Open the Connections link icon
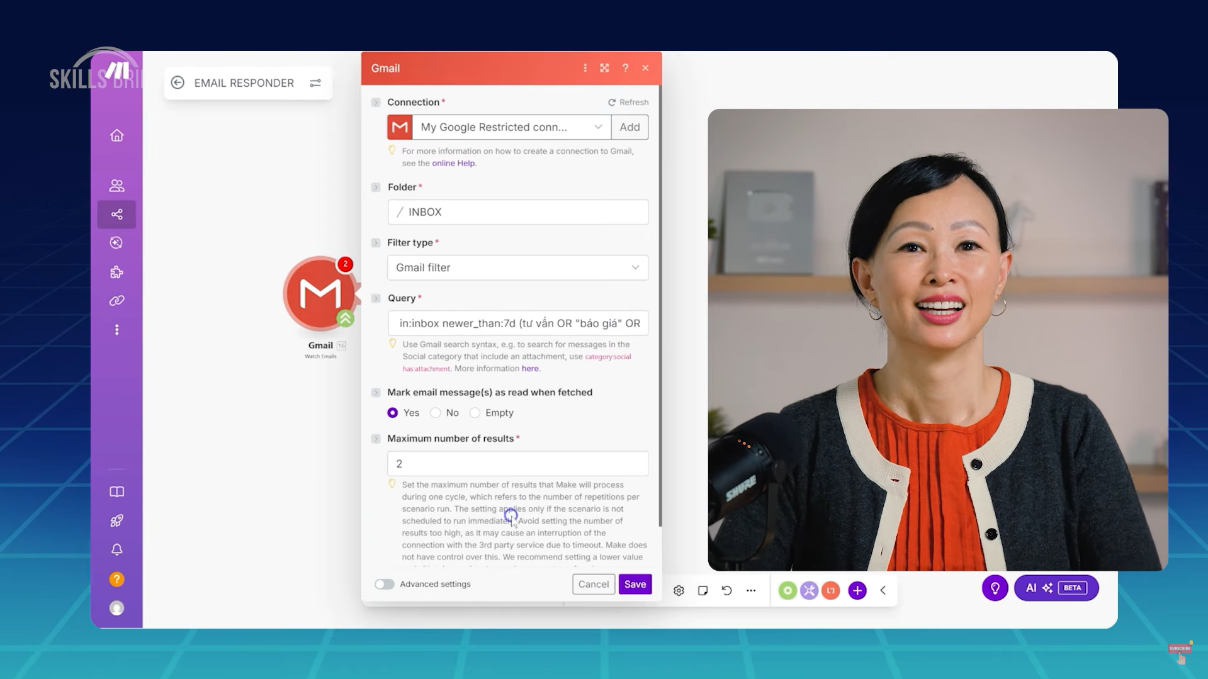Screen dimensions: 1208x679 coord(116,301)
